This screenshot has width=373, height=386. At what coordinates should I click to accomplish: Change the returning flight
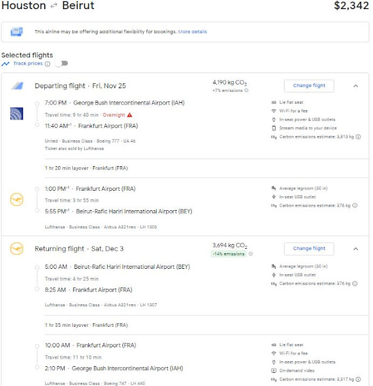[x=309, y=248]
